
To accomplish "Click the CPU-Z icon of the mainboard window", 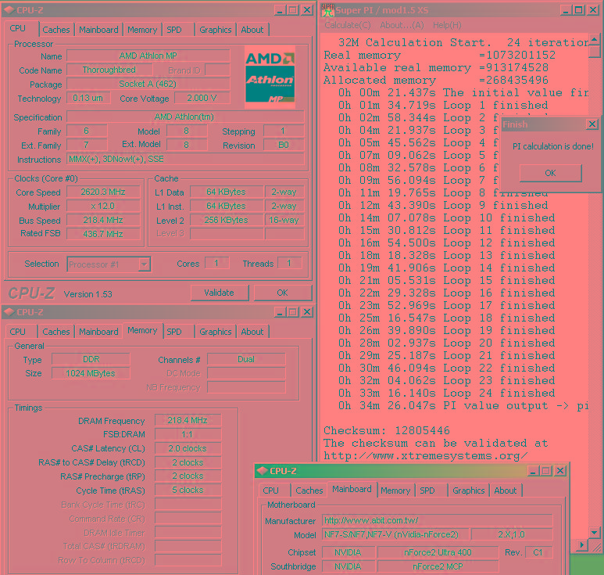I will tap(263, 471).
